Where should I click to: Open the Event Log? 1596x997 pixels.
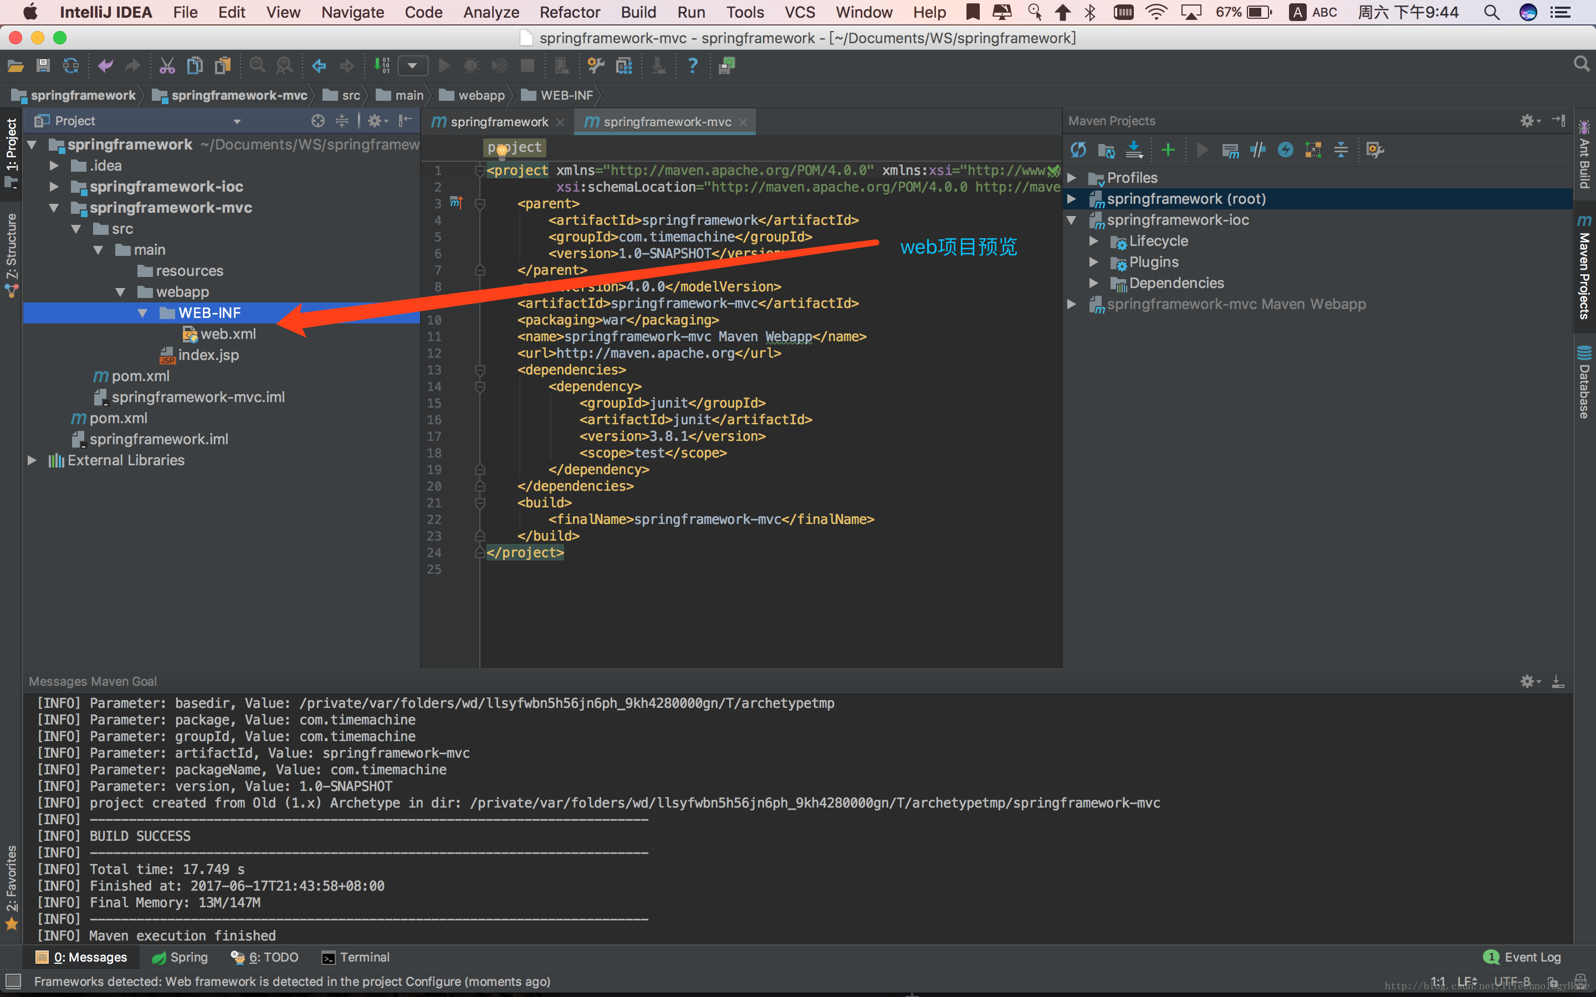click(x=1522, y=957)
